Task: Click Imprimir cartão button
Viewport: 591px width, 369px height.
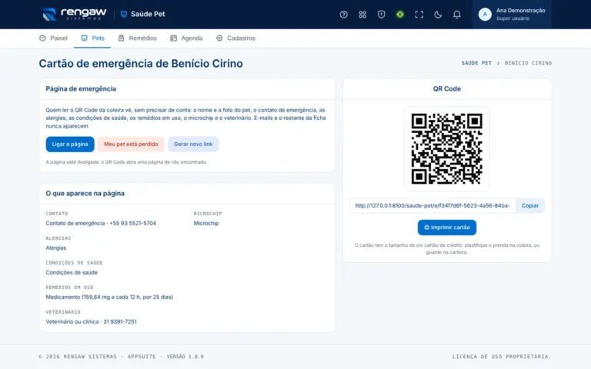Action: pos(446,228)
